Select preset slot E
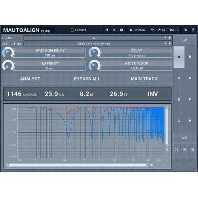The height and width of the screenshot is (198, 198). [179, 99]
